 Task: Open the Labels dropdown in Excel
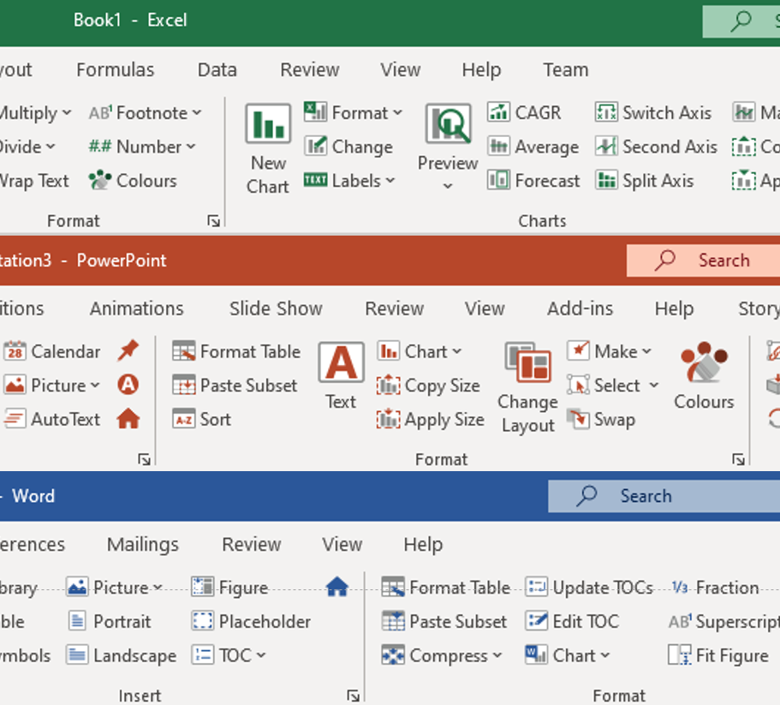click(390, 181)
